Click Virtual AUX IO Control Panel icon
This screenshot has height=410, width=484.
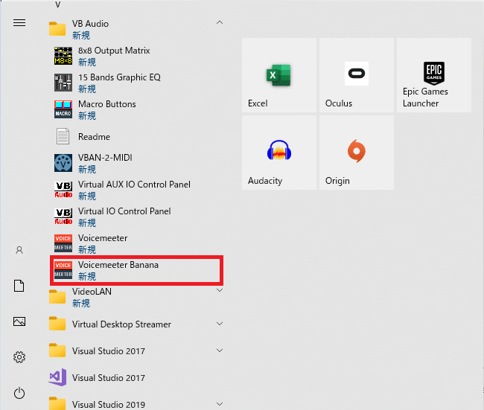pyautogui.click(x=63, y=190)
